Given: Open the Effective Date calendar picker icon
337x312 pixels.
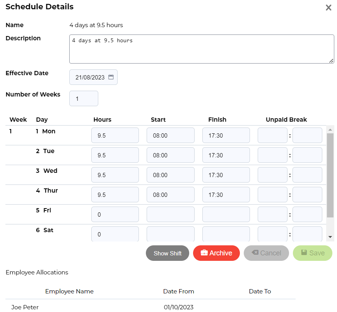Looking at the screenshot, I should [111, 77].
